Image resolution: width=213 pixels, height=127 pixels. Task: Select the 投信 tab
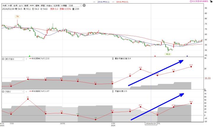[16, 5]
